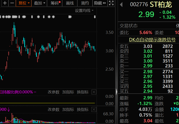Go back using left arrow beside 002776
Viewport: 179px width, 124px height.
[121, 5]
